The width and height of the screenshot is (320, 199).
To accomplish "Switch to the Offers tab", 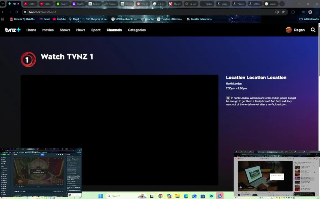I will pos(255,4).
